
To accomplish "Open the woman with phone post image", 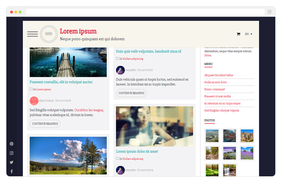I will pyautogui.click(x=154, y=126).
